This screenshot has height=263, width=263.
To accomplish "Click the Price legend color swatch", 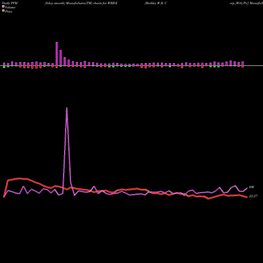I will point(3,11).
